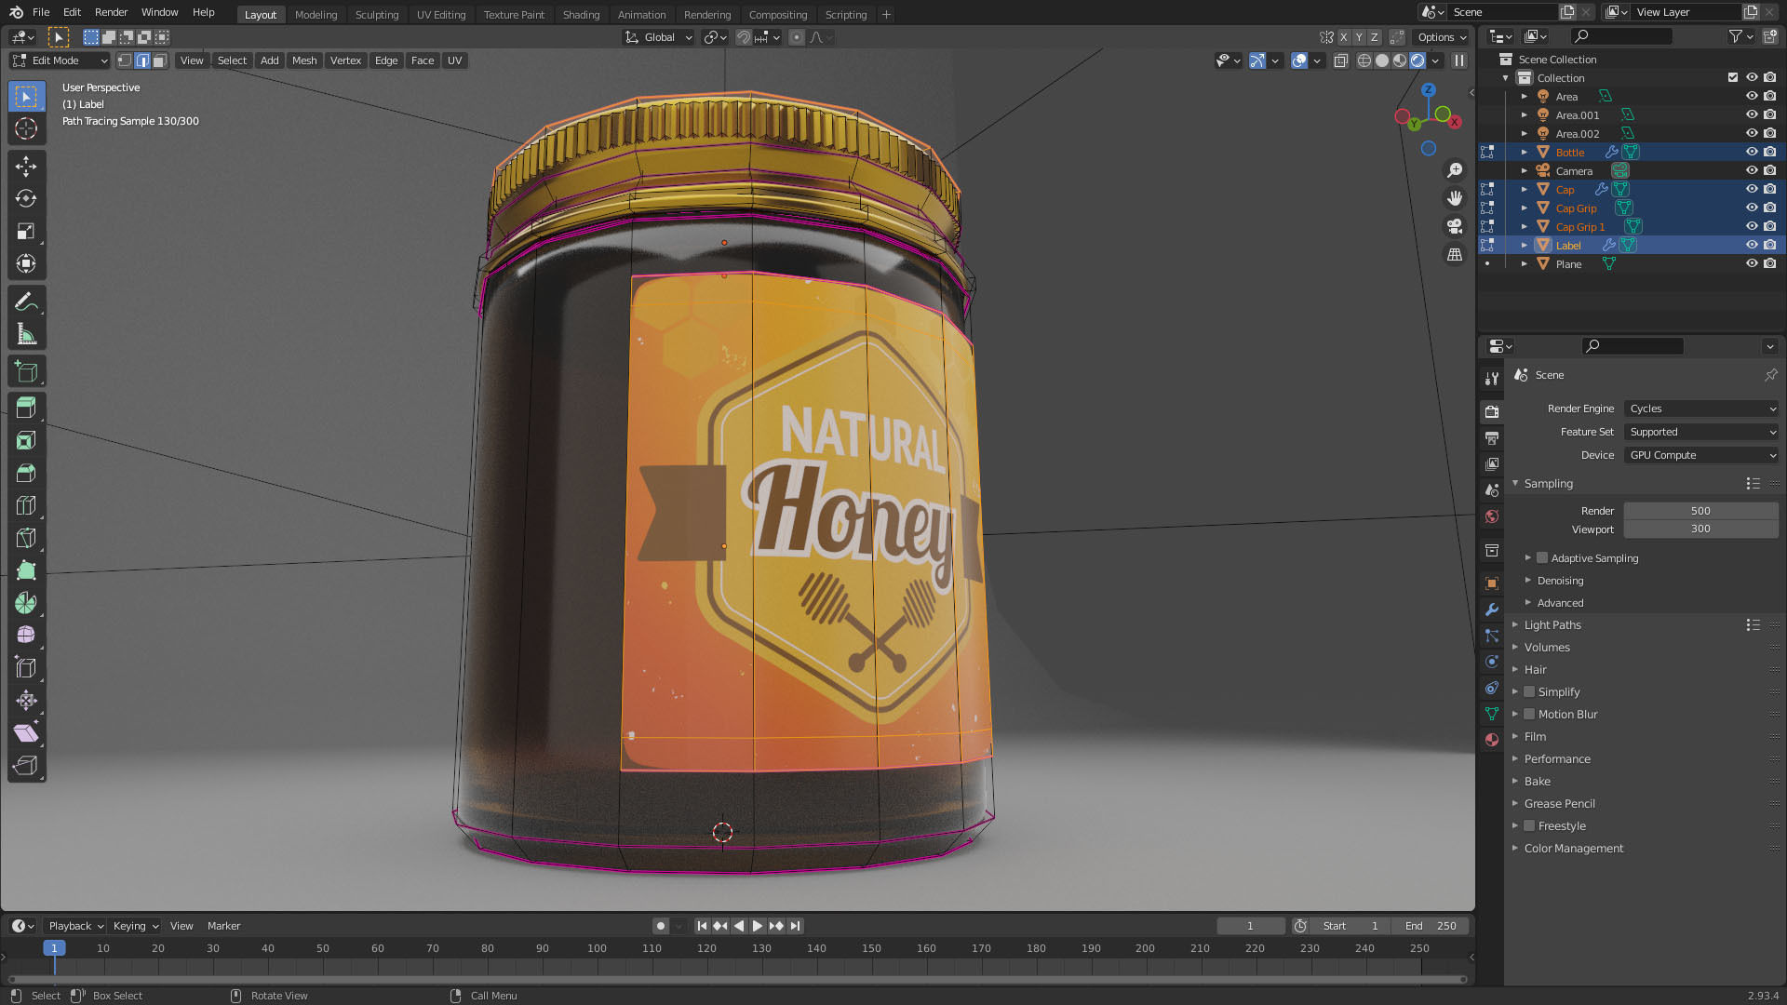Enable the Motion Blur checkbox

point(1529,715)
